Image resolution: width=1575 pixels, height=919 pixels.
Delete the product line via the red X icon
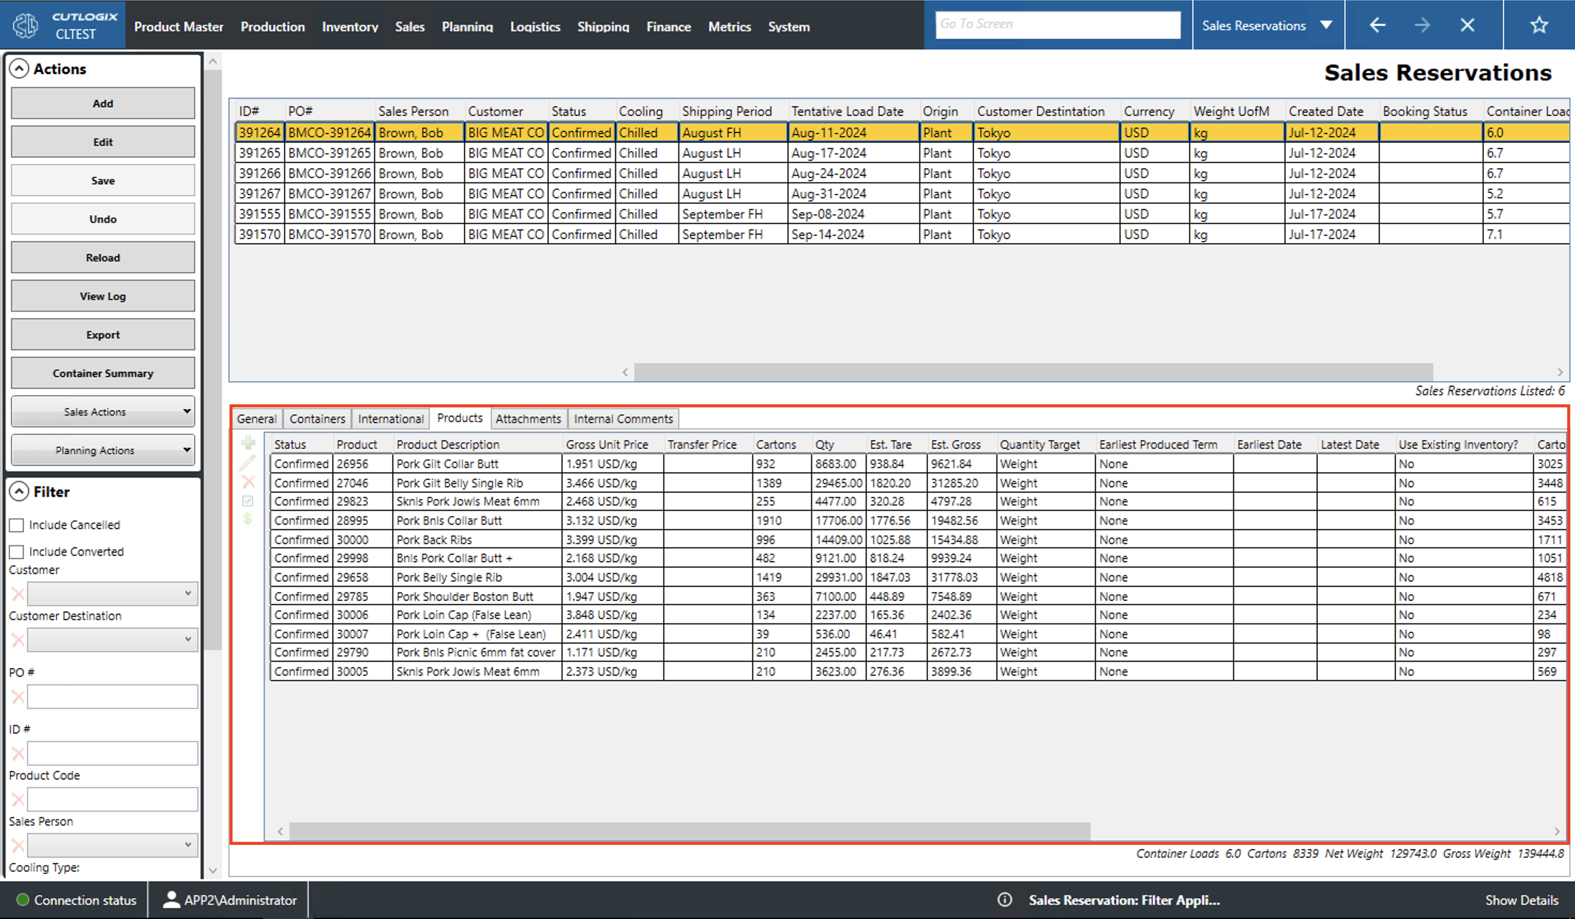click(249, 481)
